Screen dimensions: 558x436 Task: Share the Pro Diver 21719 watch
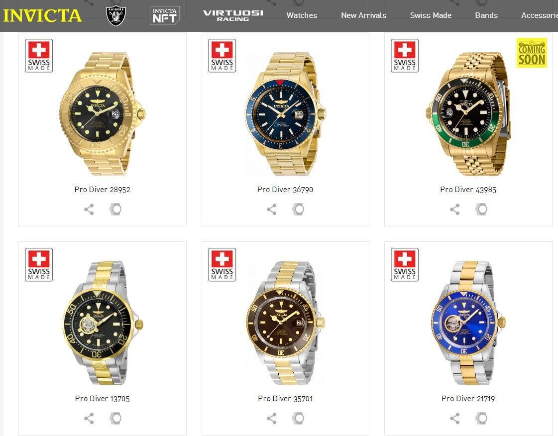click(x=455, y=418)
